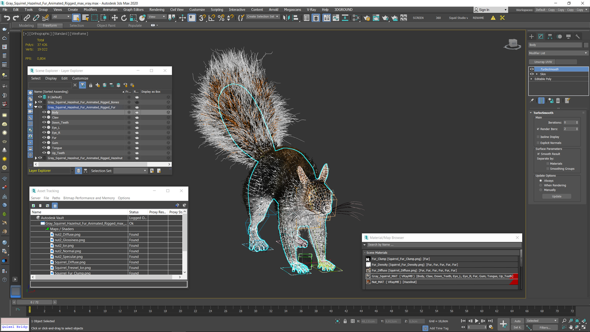Toggle the Angle Snap icon

point(212,18)
